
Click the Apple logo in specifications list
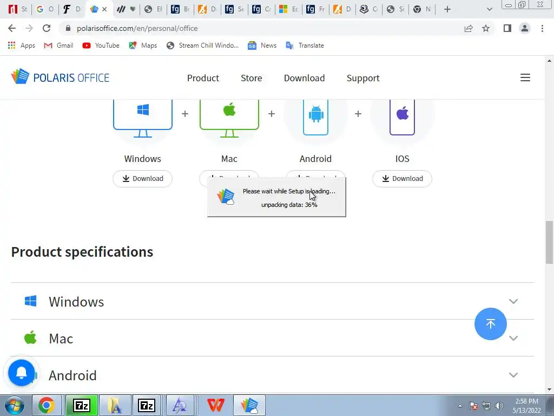pyautogui.click(x=30, y=337)
